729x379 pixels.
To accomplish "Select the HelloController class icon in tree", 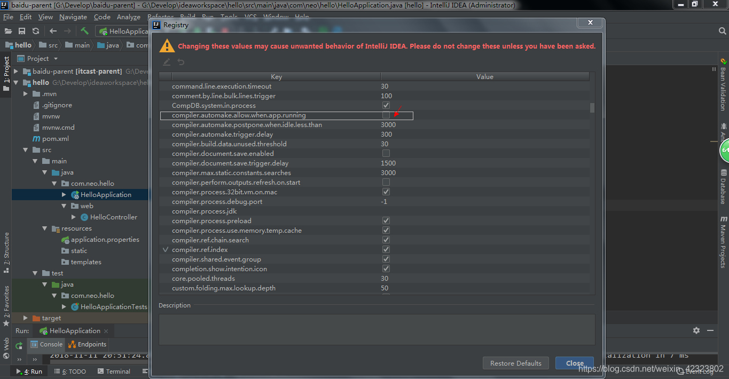I will pyautogui.click(x=84, y=217).
